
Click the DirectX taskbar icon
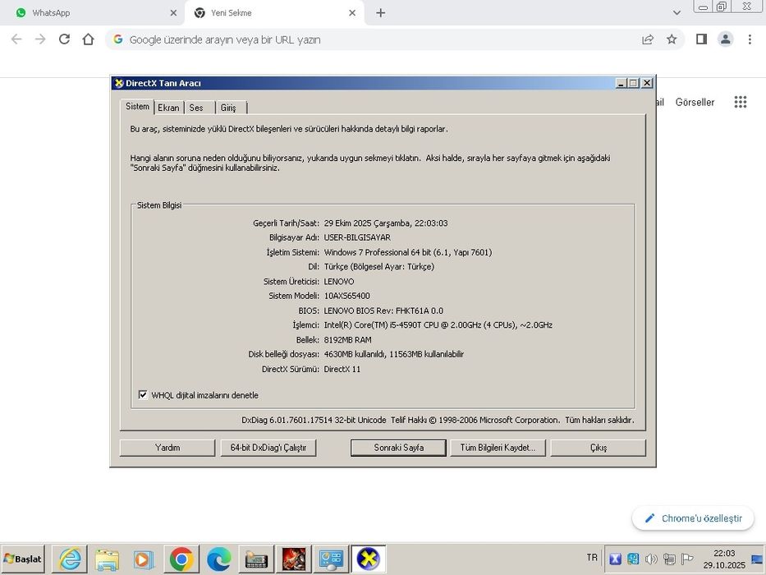(x=369, y=559)
